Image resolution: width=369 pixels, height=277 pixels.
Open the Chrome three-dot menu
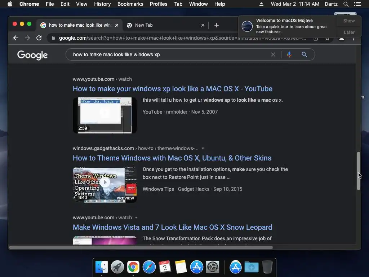(x=353, y=39)
